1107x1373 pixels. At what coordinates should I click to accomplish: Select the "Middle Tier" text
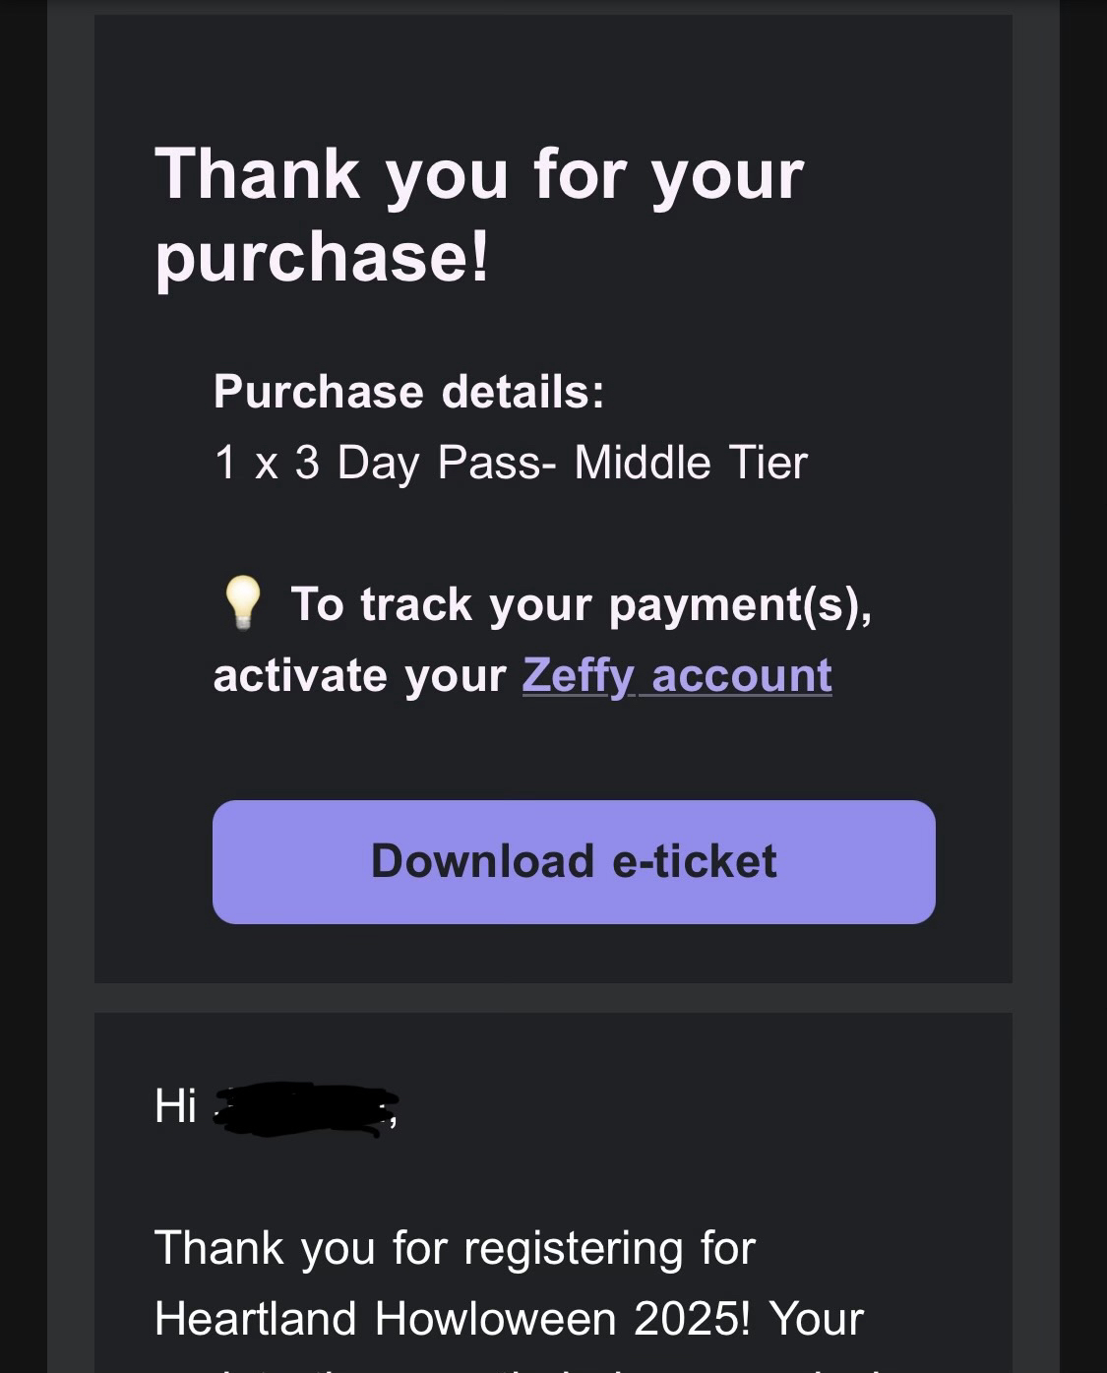pyautogui.click(x=691, y=463)
